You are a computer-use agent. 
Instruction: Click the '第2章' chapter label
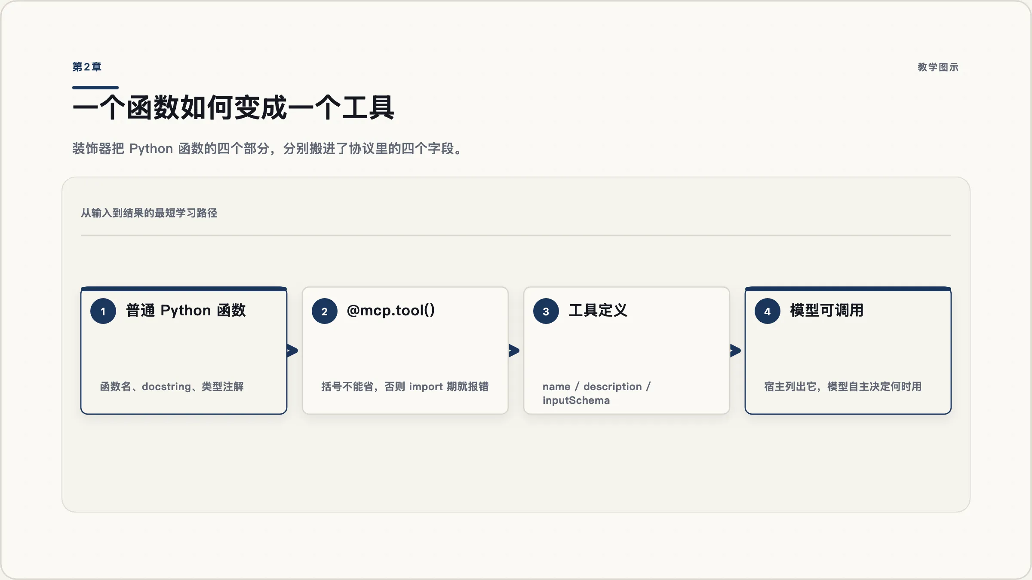(87, 67)
